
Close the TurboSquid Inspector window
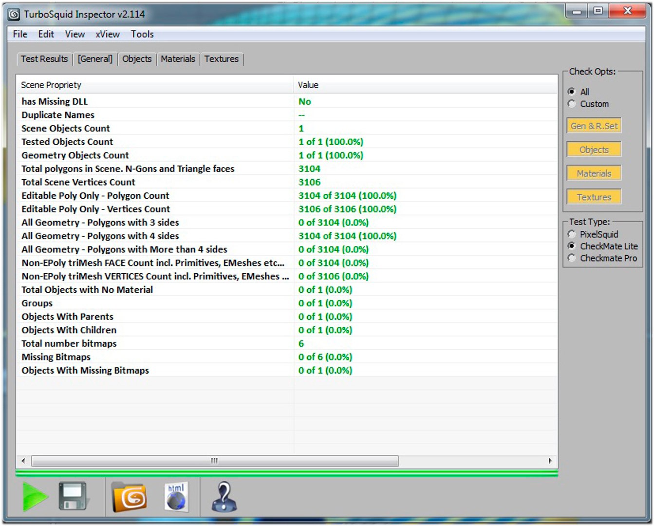coord(628,11)
